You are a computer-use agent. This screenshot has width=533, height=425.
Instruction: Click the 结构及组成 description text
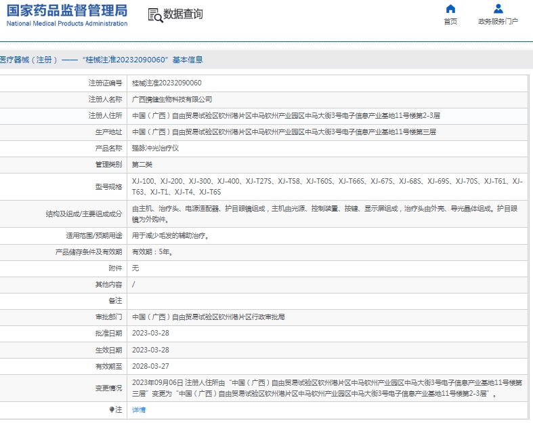pyautogui.click(x=324, y=214)
